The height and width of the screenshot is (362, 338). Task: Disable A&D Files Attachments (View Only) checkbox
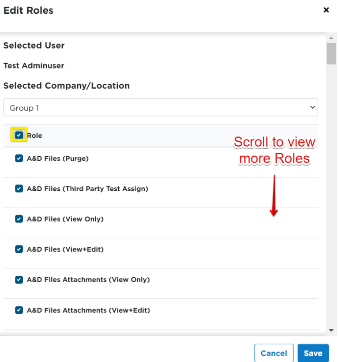click(19, 279)
